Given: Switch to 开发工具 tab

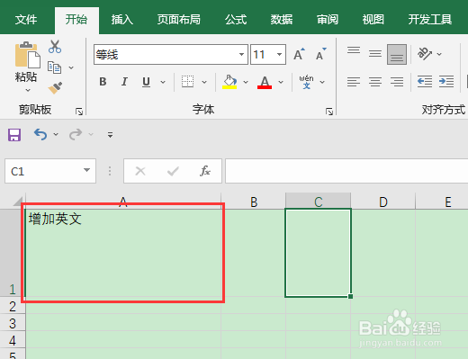Looking at the screenshot, I should [429, 20].
